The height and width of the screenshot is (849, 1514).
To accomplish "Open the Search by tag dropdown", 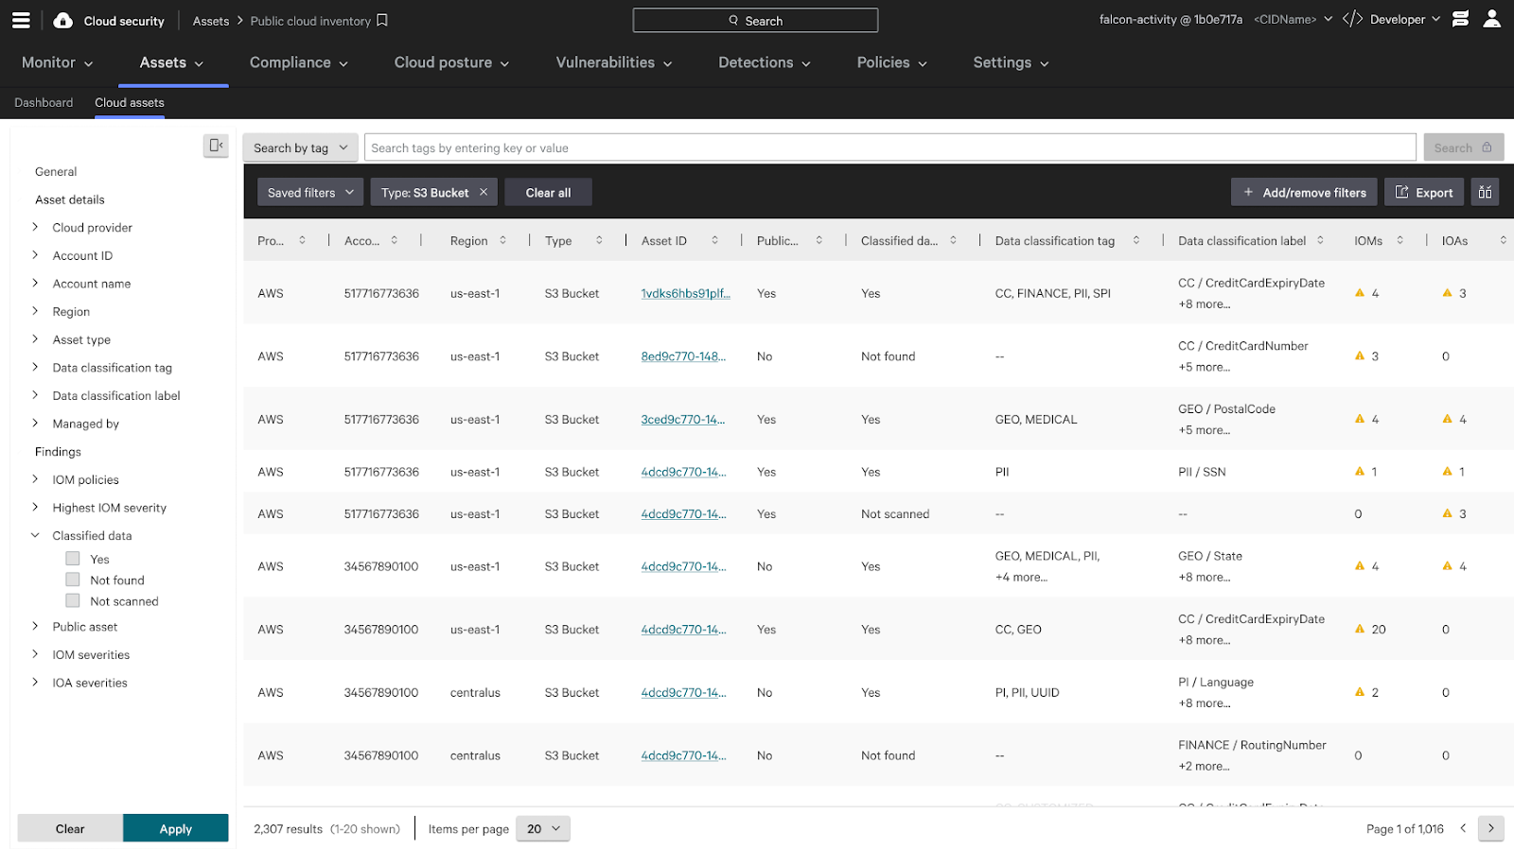I will [x=300, y=147].
